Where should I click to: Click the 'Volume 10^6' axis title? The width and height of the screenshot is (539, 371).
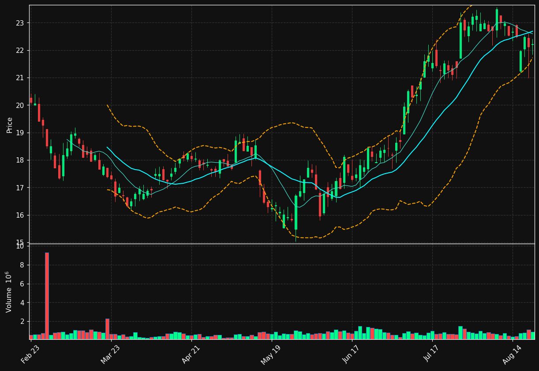pyautogui.click(x=9, y=292)
